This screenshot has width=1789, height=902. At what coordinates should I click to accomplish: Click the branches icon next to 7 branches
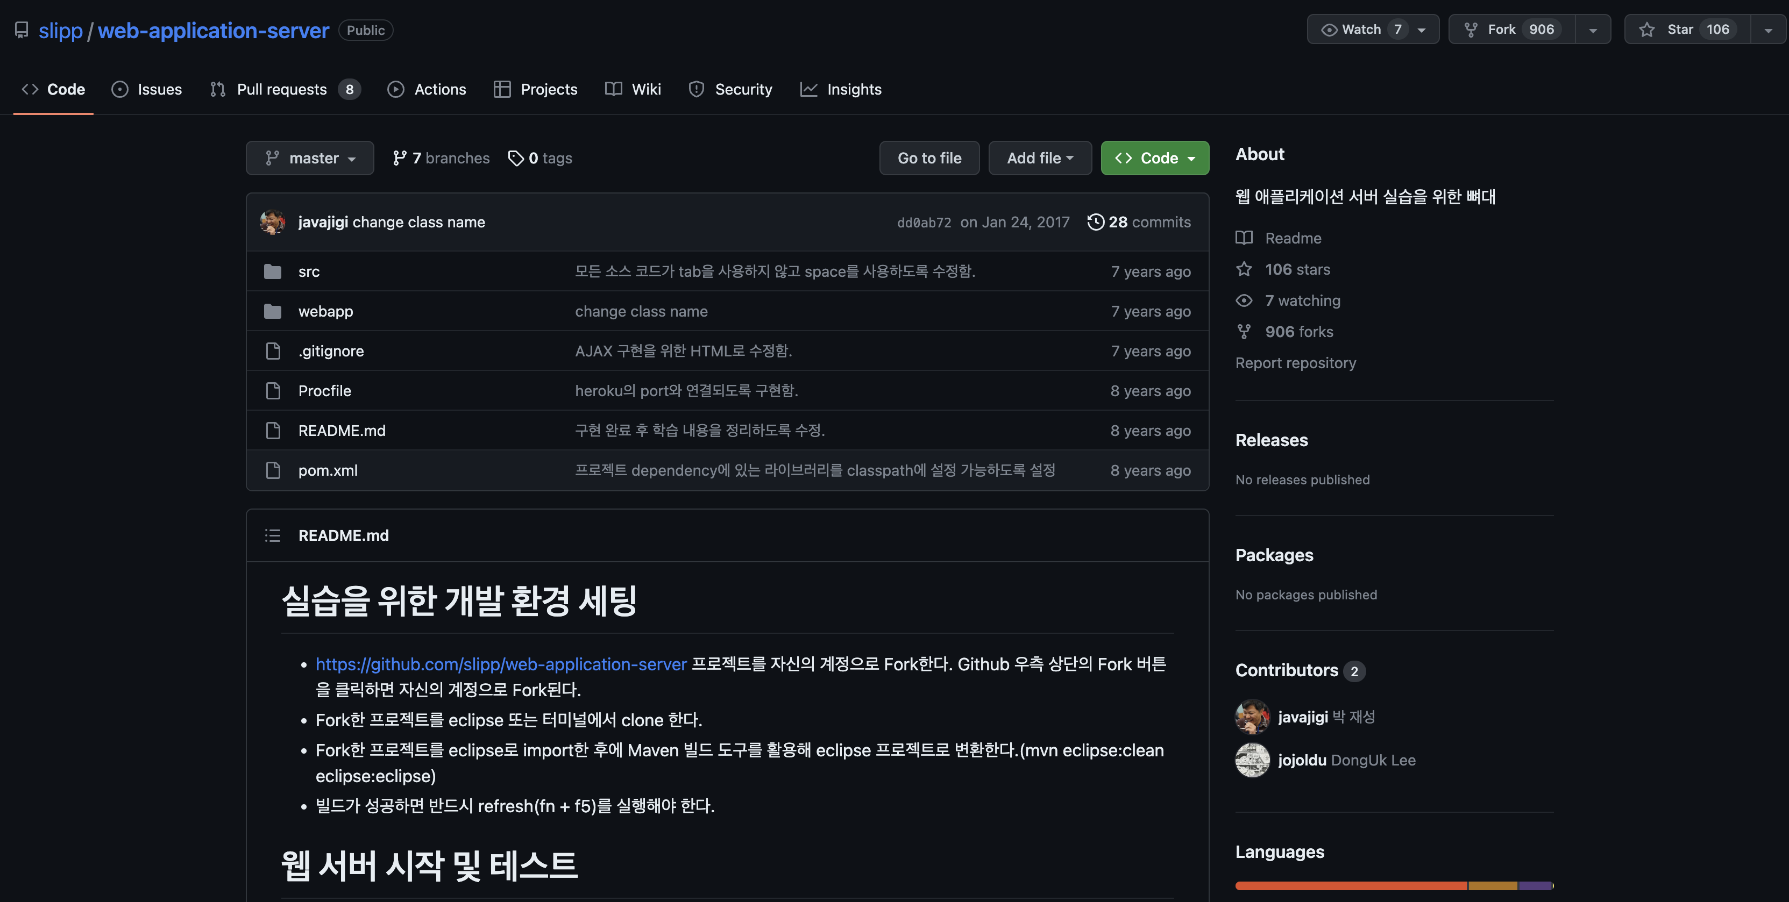pos(399,158)
